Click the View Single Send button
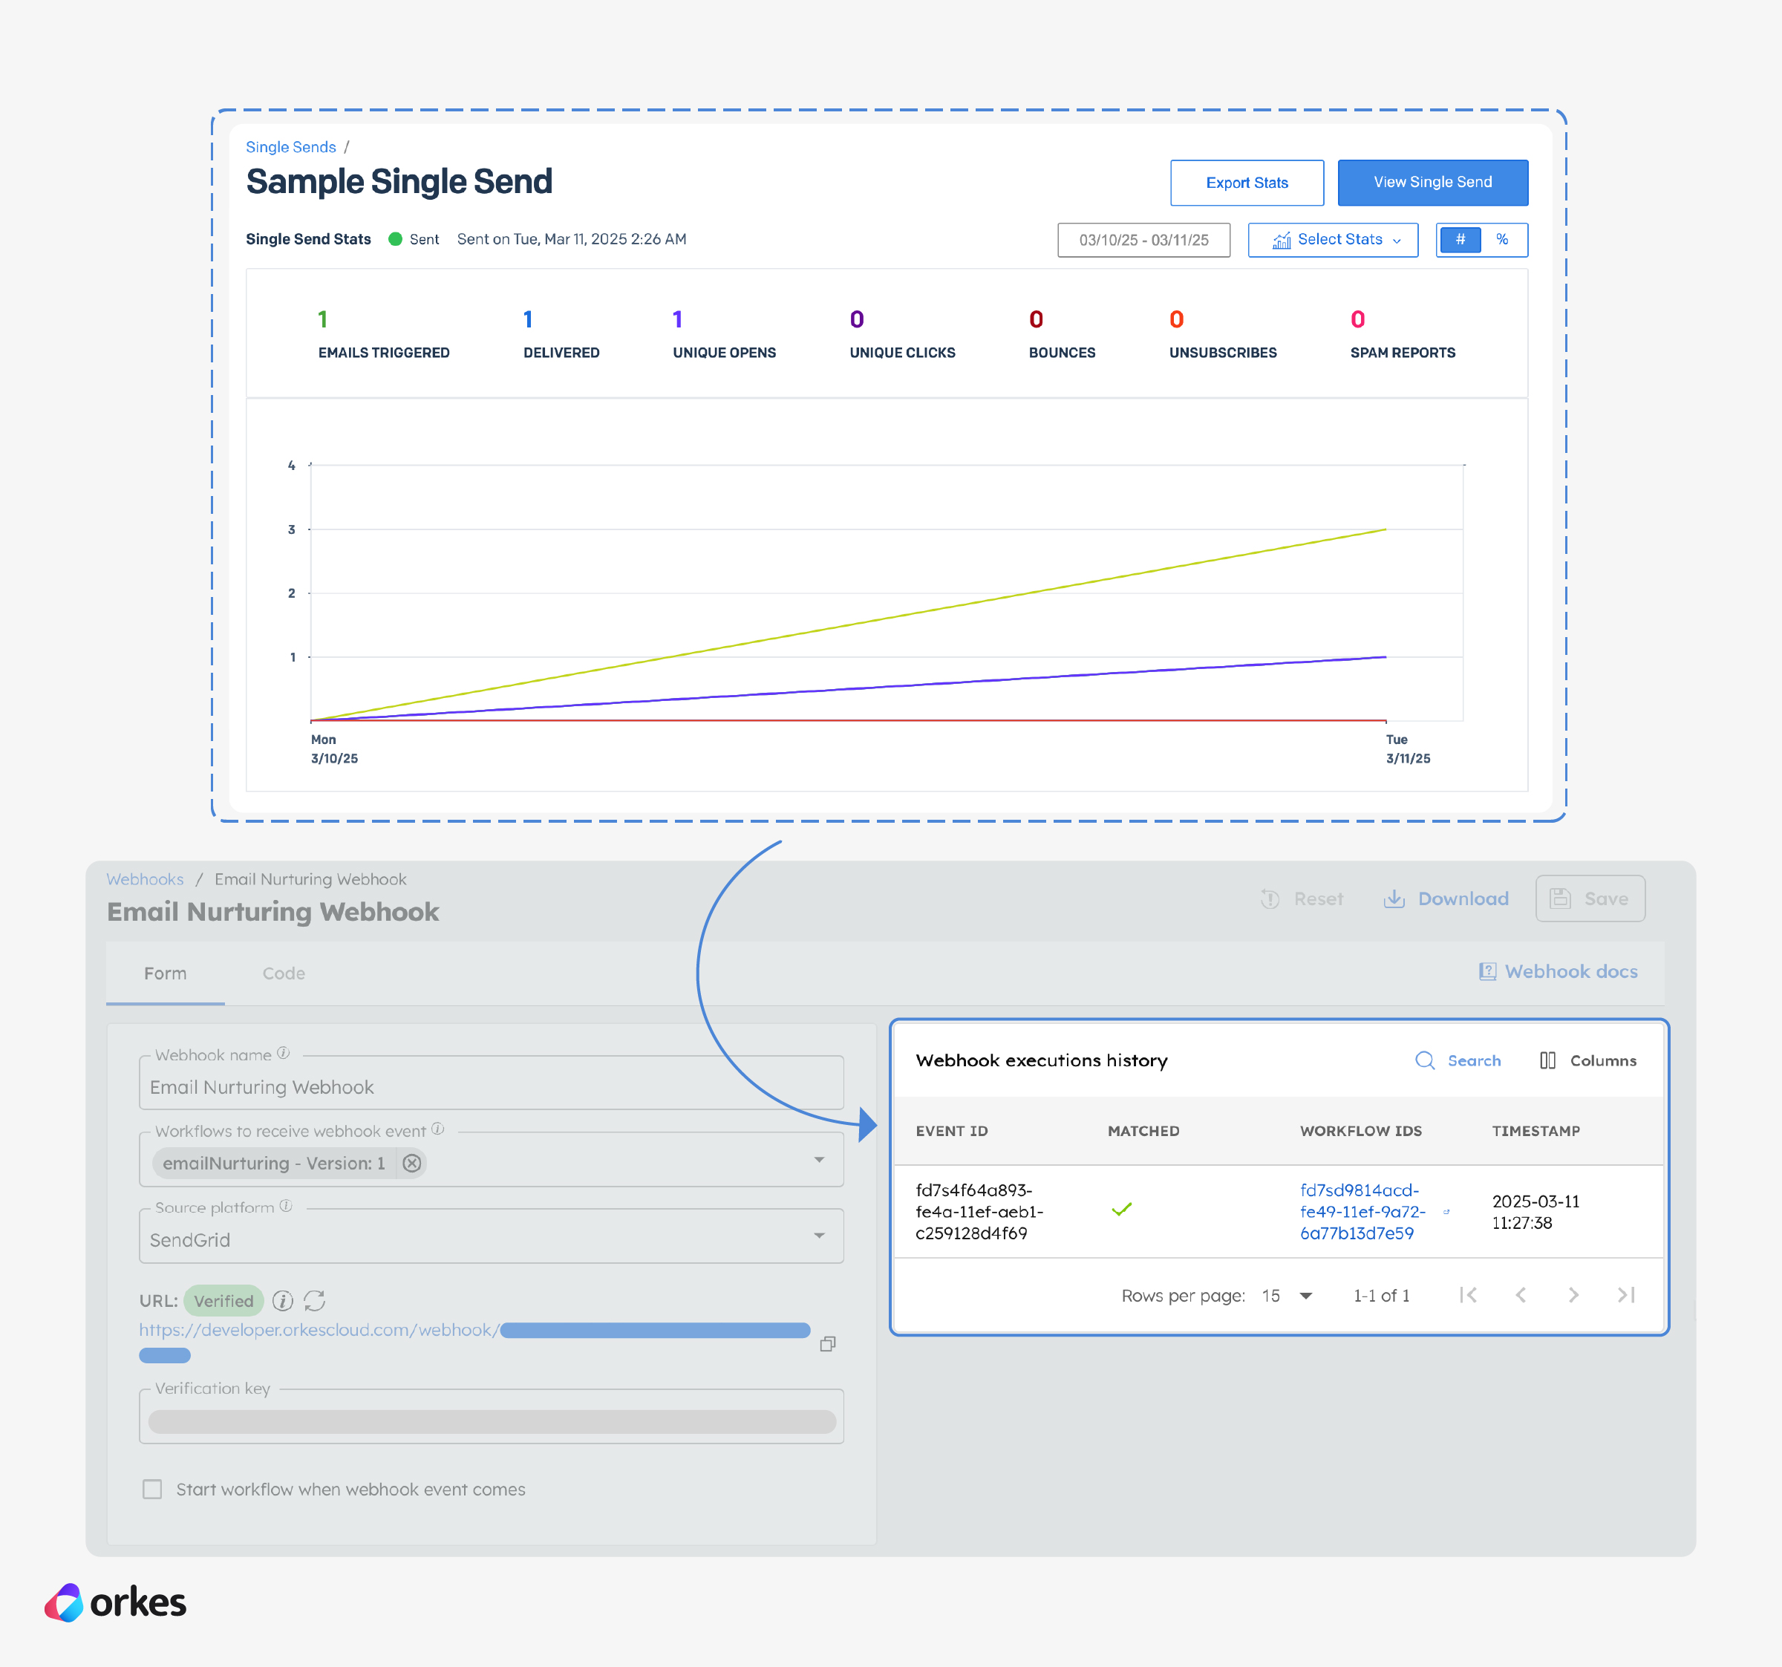1782x1667 pixels. click(1432, 182)
